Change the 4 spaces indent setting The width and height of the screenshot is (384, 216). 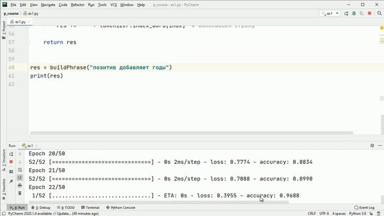point(338,214)
